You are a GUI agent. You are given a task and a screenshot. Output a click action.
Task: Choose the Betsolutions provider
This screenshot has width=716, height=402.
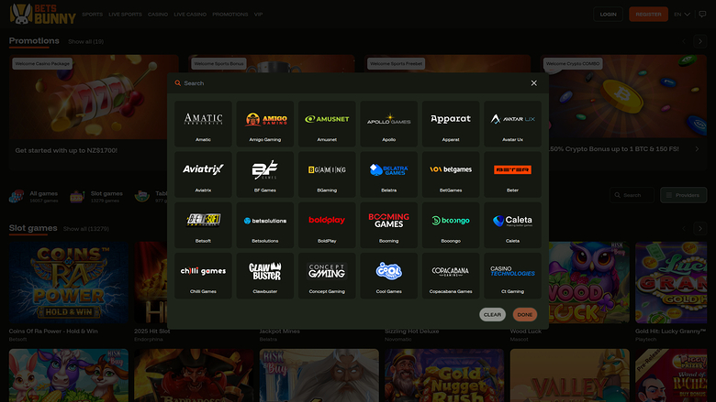coord(265,225)
